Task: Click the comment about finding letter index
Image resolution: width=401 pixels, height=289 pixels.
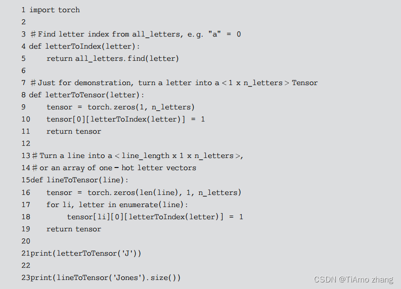Action: click(x=136, y=34)
